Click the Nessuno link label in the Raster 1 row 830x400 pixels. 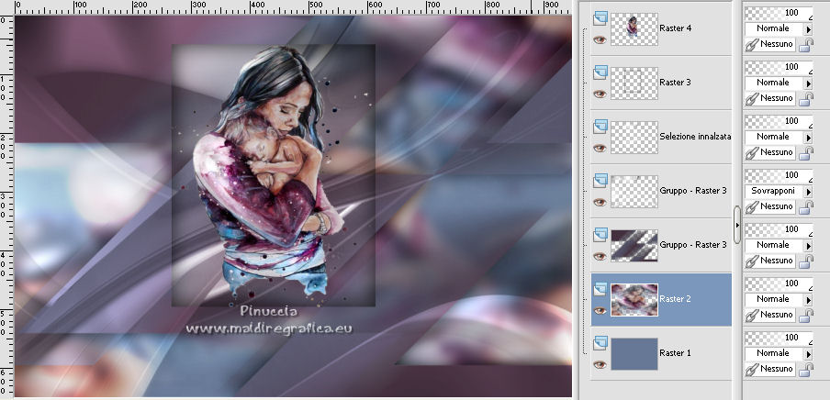[777, 368]
